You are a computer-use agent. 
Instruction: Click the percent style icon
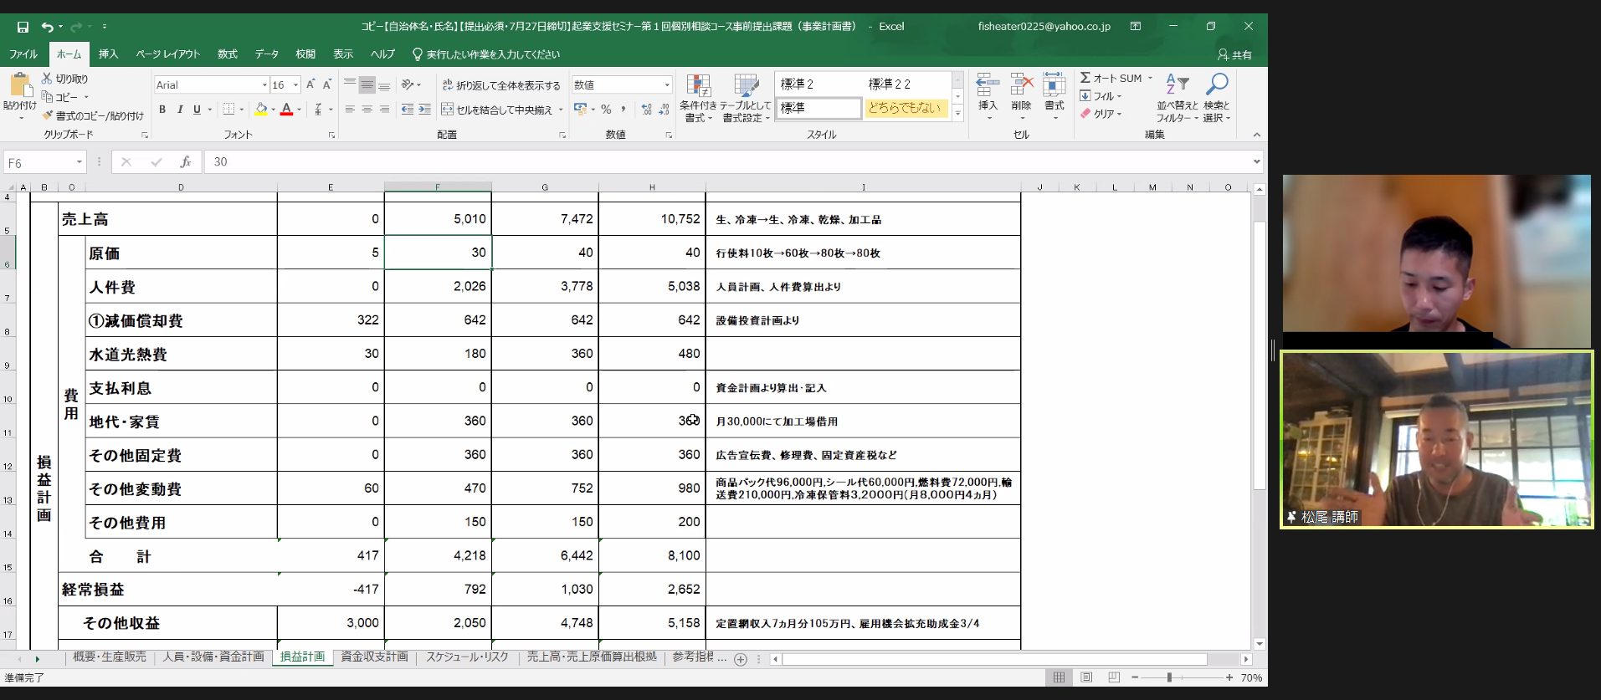606,110
